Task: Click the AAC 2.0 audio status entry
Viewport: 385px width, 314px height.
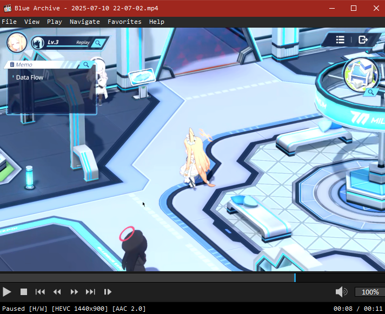Action: point(129,309)
